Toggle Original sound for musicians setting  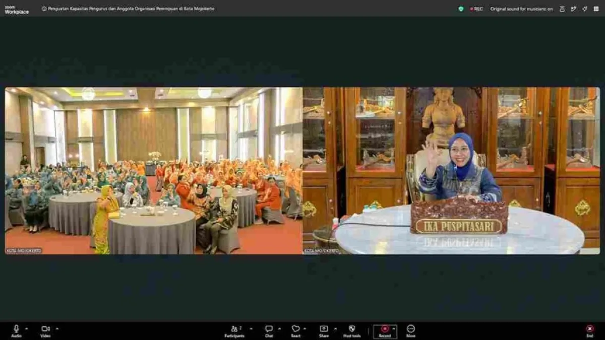point(521,9)
